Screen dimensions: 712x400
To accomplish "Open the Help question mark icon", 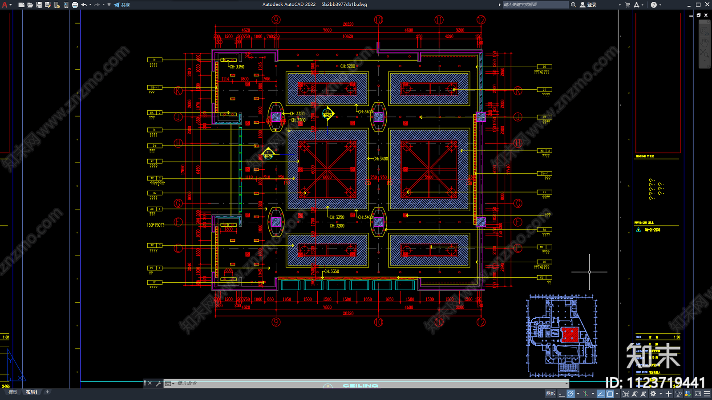I will [x=653, y=4].
